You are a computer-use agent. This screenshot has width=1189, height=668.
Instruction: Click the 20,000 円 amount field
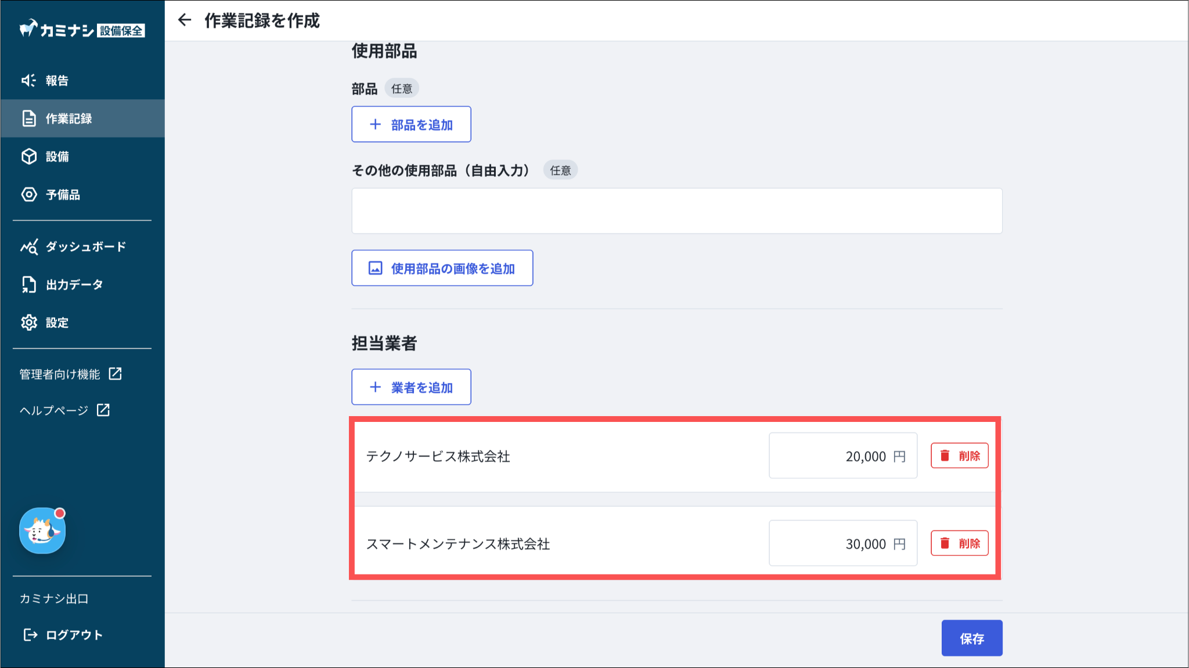842,456
